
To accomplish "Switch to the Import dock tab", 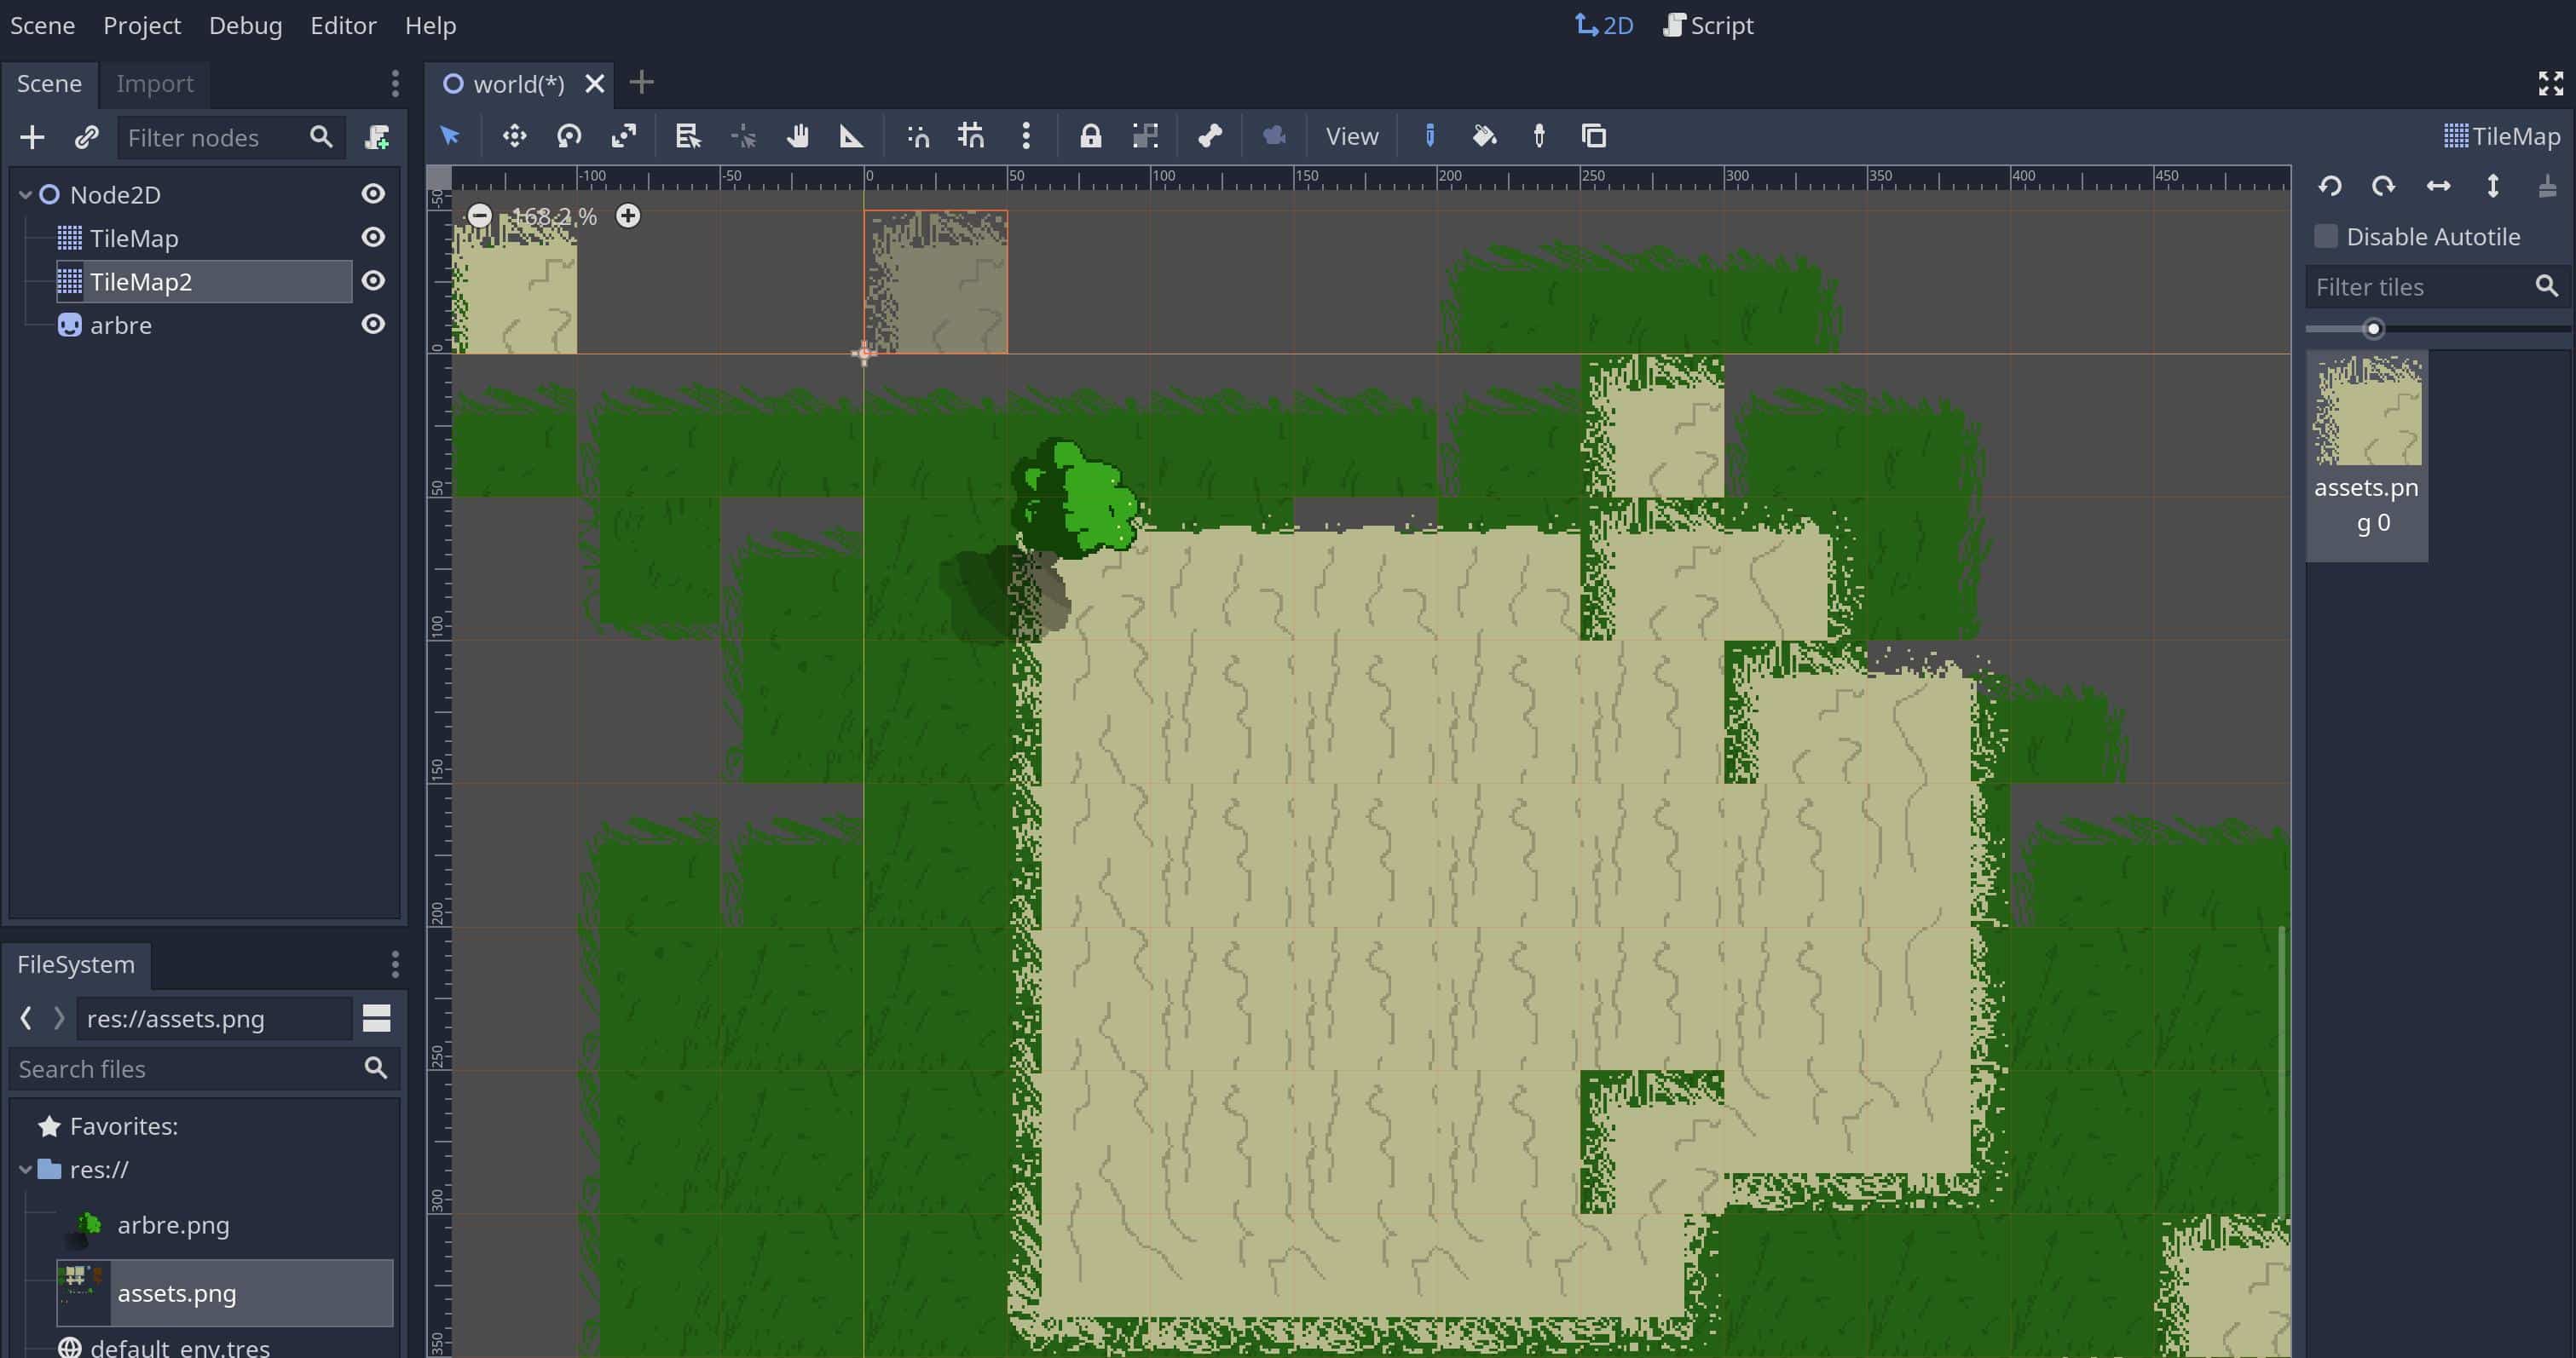I will 155,84.
